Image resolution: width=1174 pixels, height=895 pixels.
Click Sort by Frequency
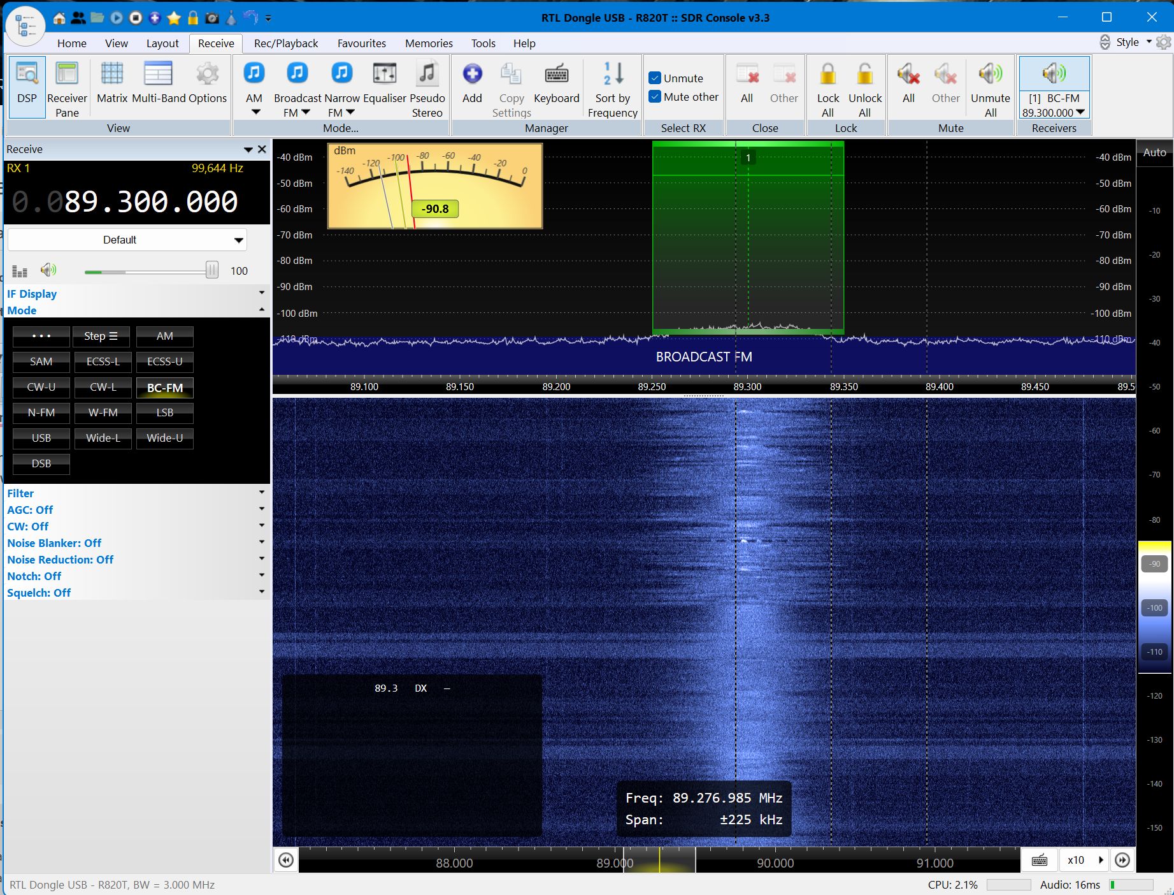pos(611,86)
